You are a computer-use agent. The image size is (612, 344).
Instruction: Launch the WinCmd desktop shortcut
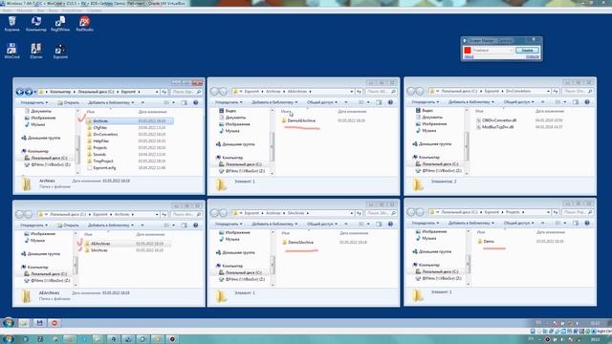(11, 51)
